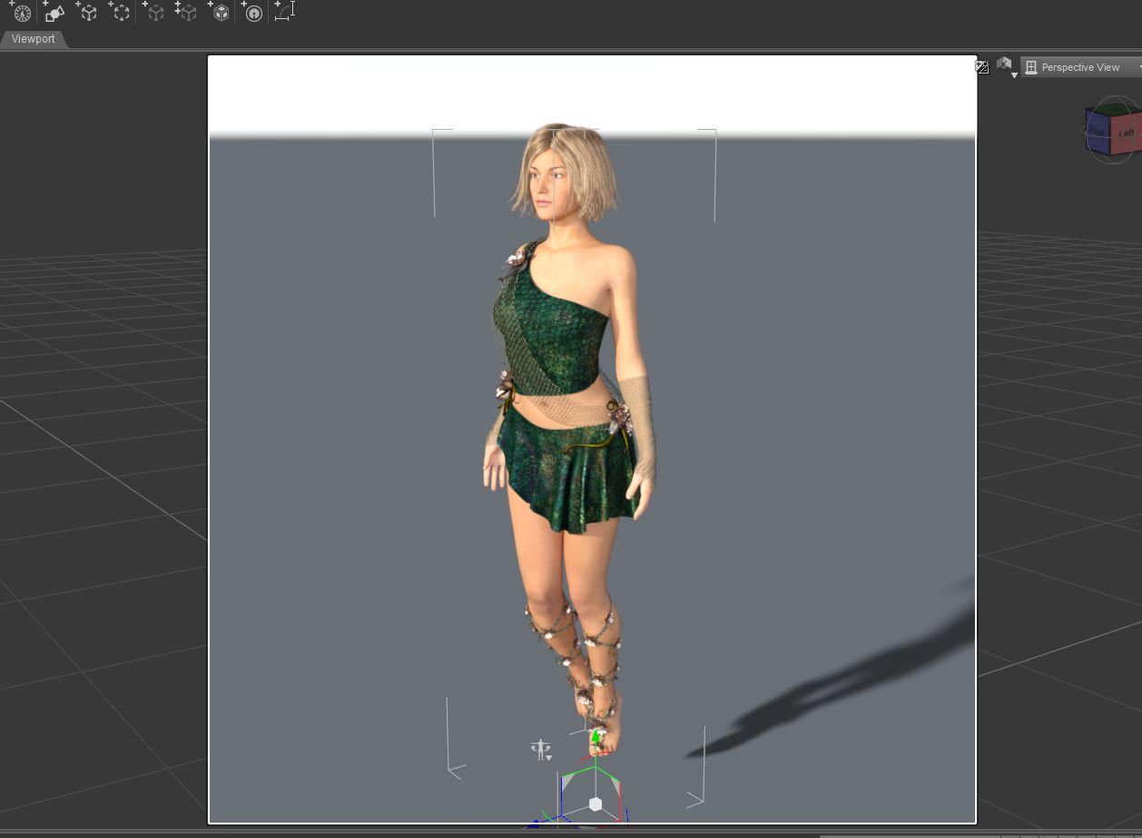This screenshot has width=1142, height=838.
Task: Click the circular target toolbar icon
Action: pos(253,12)
